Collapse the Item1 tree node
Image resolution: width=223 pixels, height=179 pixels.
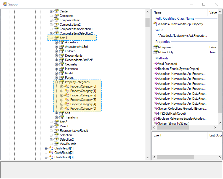[51, 38]
